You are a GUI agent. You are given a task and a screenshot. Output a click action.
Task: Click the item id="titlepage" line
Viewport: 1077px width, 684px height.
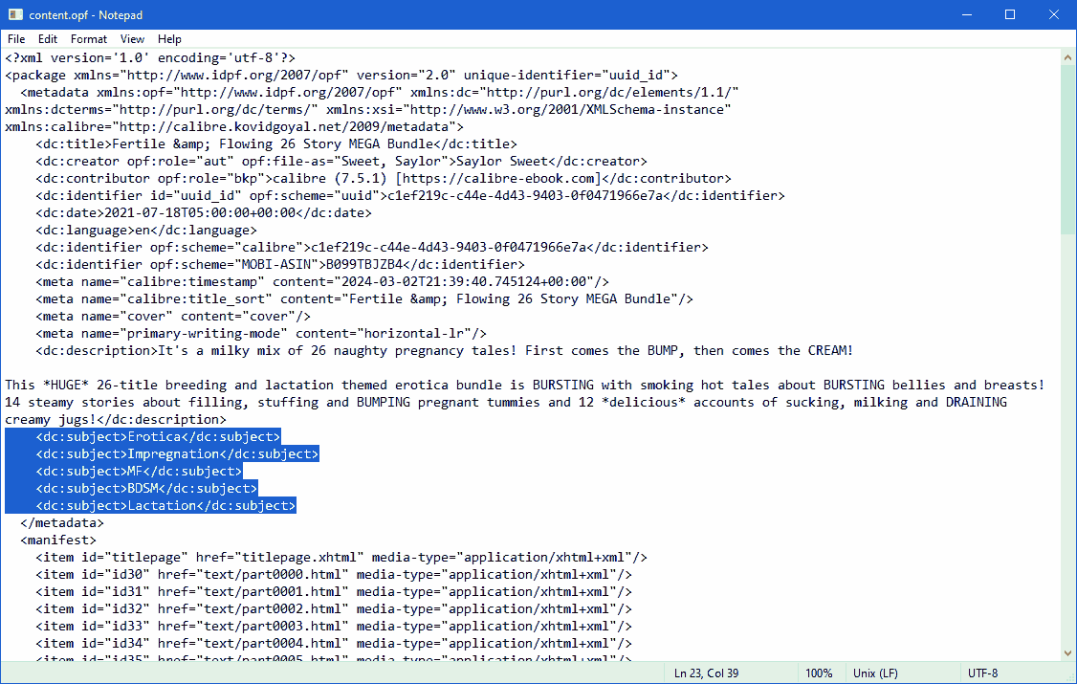pyautogui.click(x=341, y=557)
